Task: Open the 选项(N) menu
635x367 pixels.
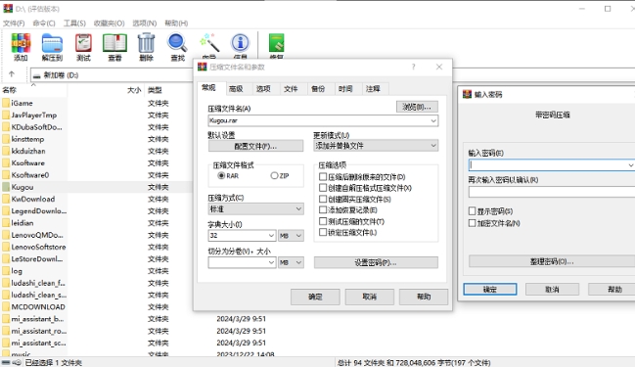Action: [145, 23]
